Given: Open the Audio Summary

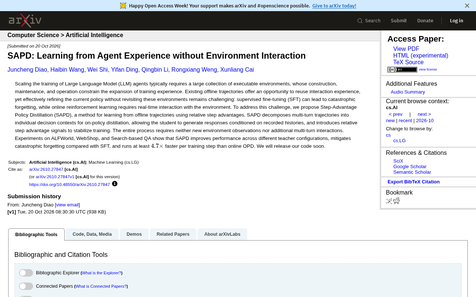Looking at the screenshot, I should pos(408,92).
